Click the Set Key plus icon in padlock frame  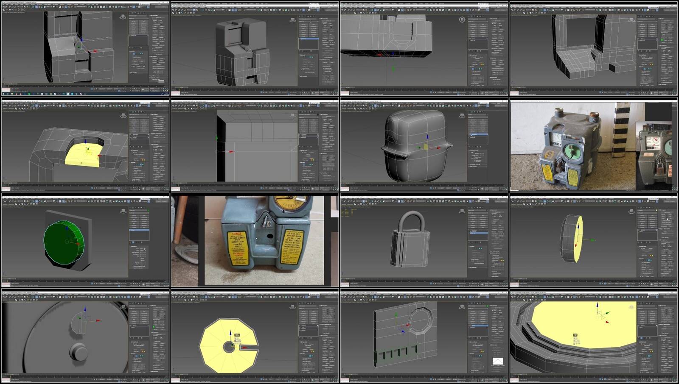click(482, 283)
